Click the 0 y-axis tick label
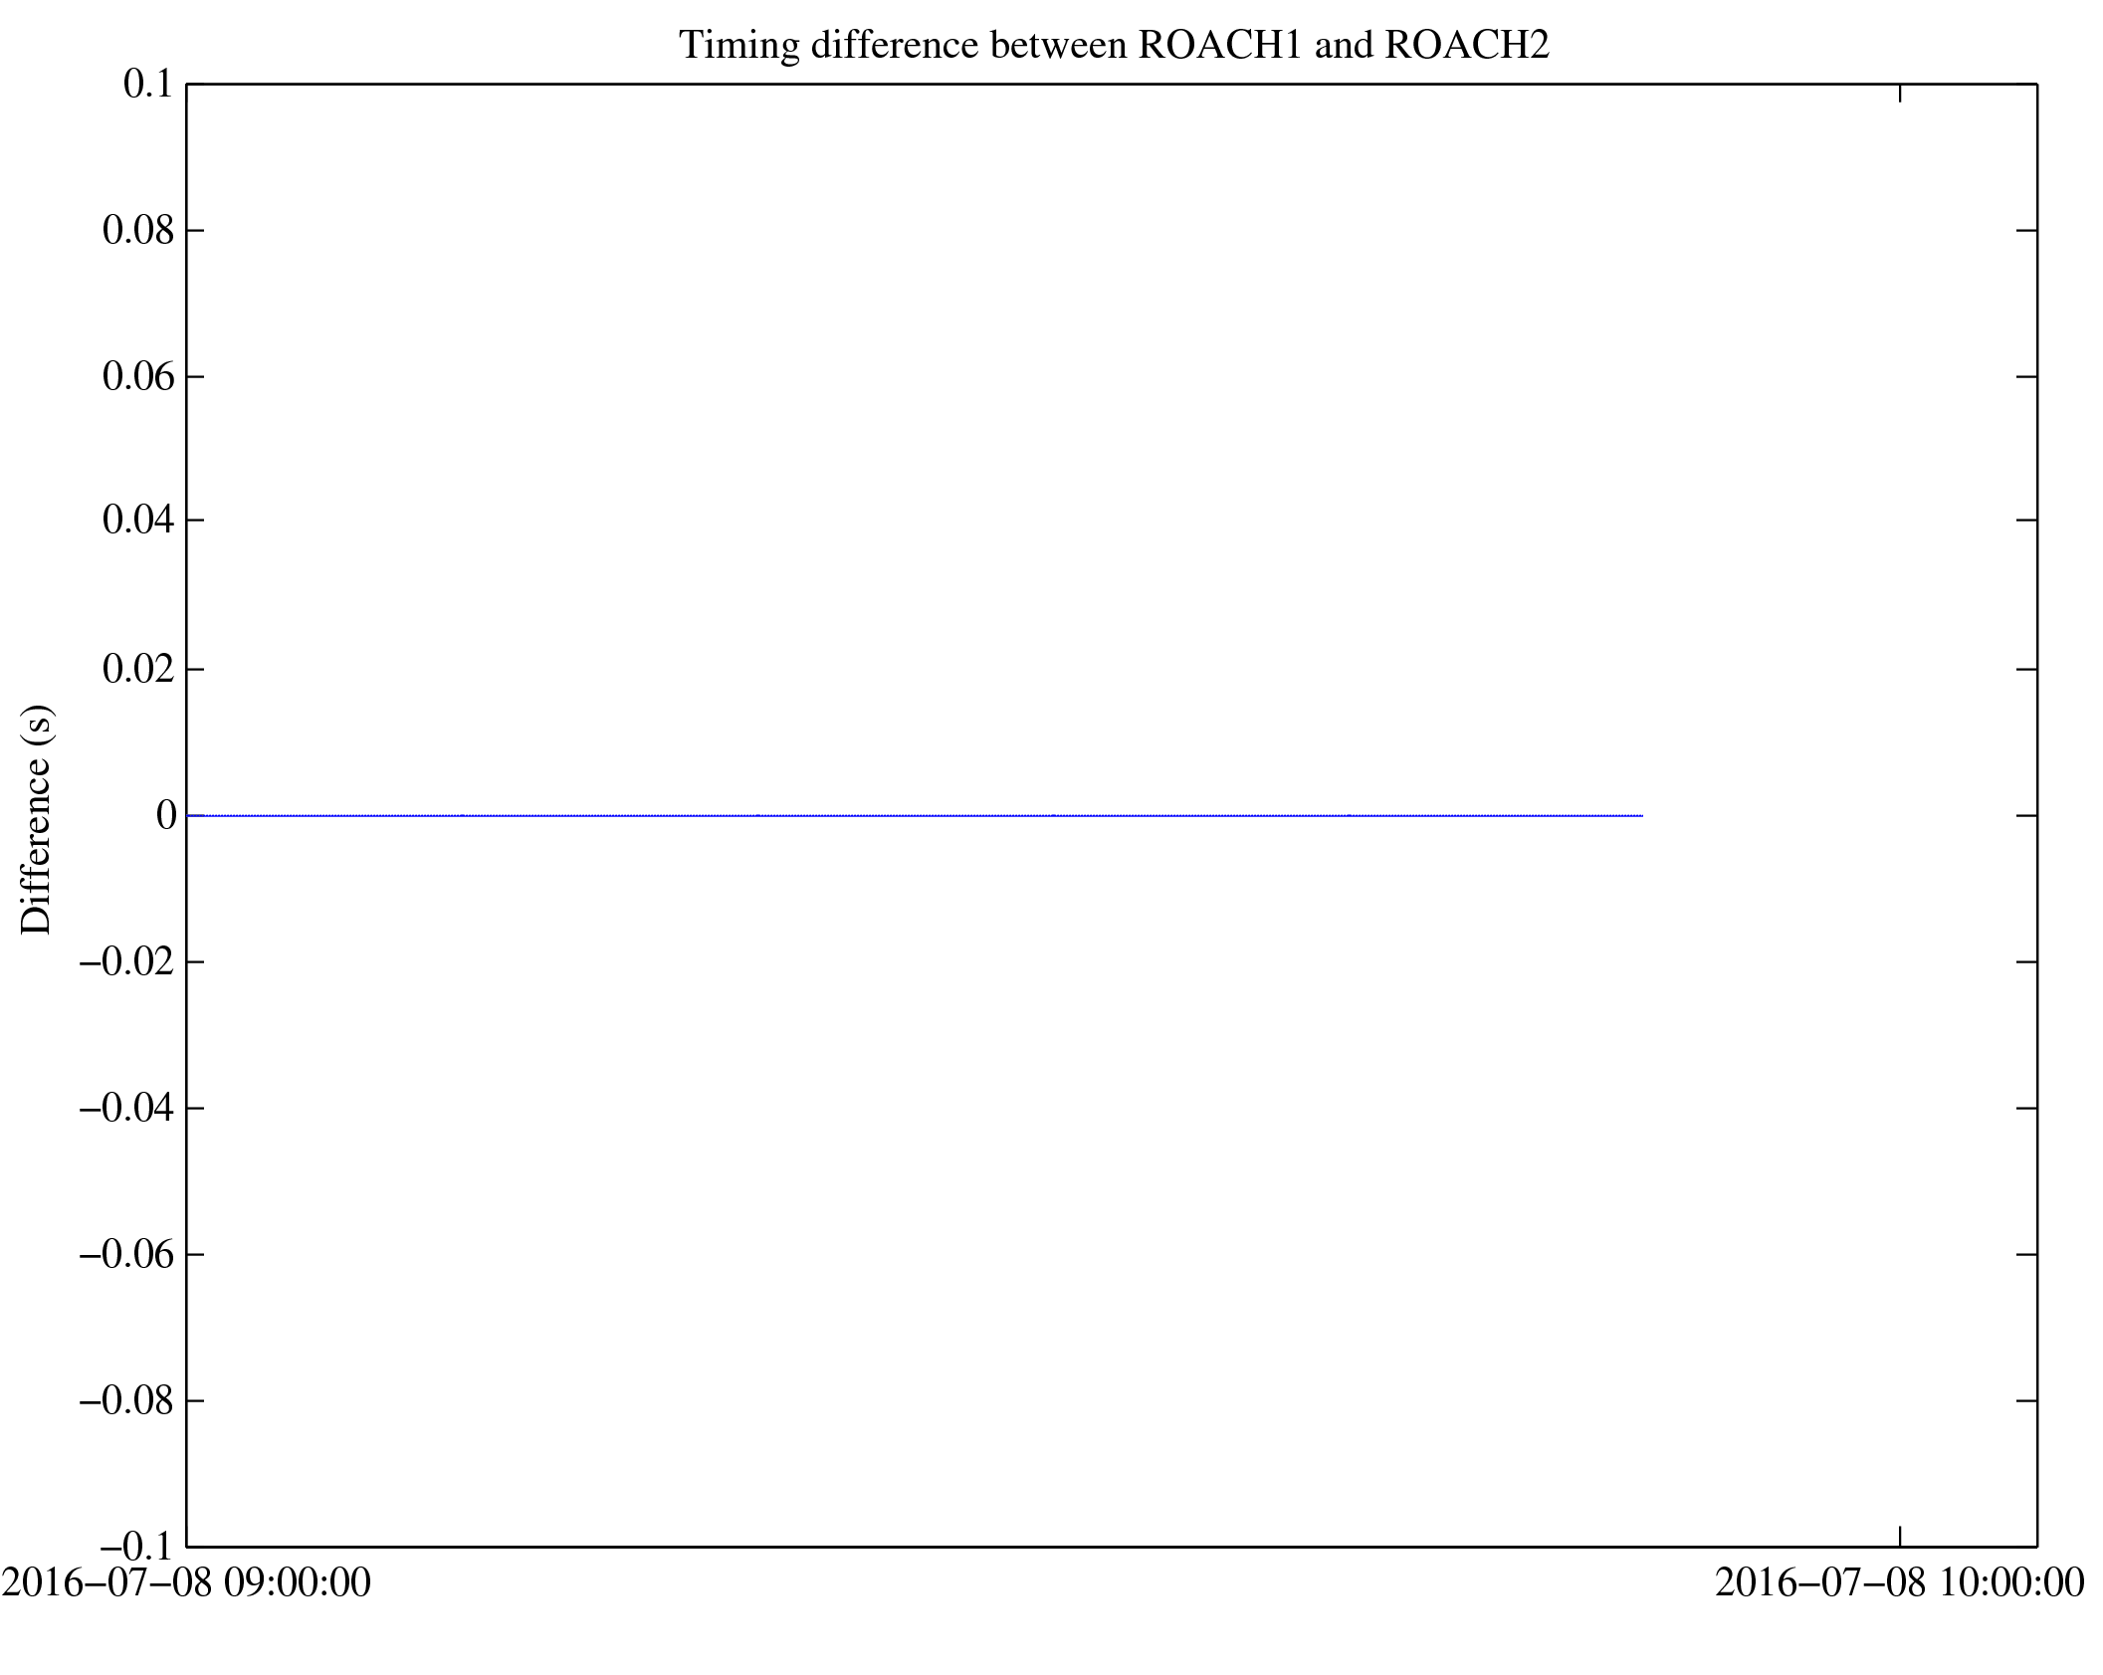 [x=165, y=816]
